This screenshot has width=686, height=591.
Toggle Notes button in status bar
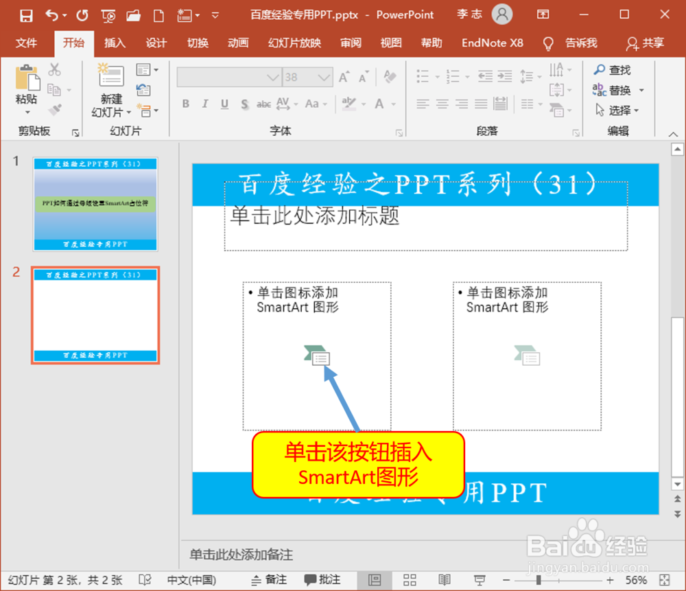coord(269,580)
